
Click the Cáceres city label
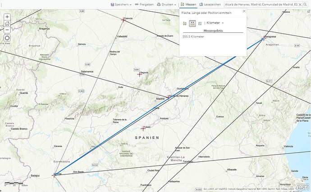[58, 146]
